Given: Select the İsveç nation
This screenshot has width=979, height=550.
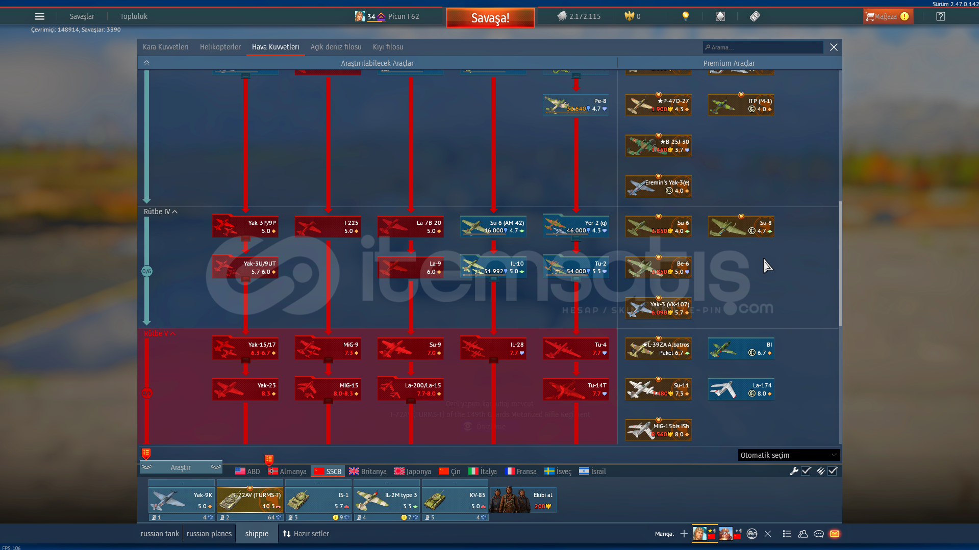Looking at the screenshot, I should [558, 471].
